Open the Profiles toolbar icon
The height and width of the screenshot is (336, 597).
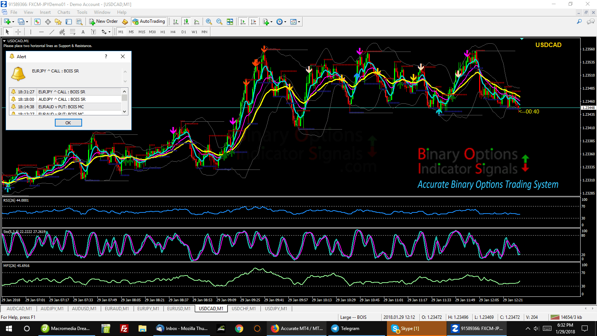(21, 22)
